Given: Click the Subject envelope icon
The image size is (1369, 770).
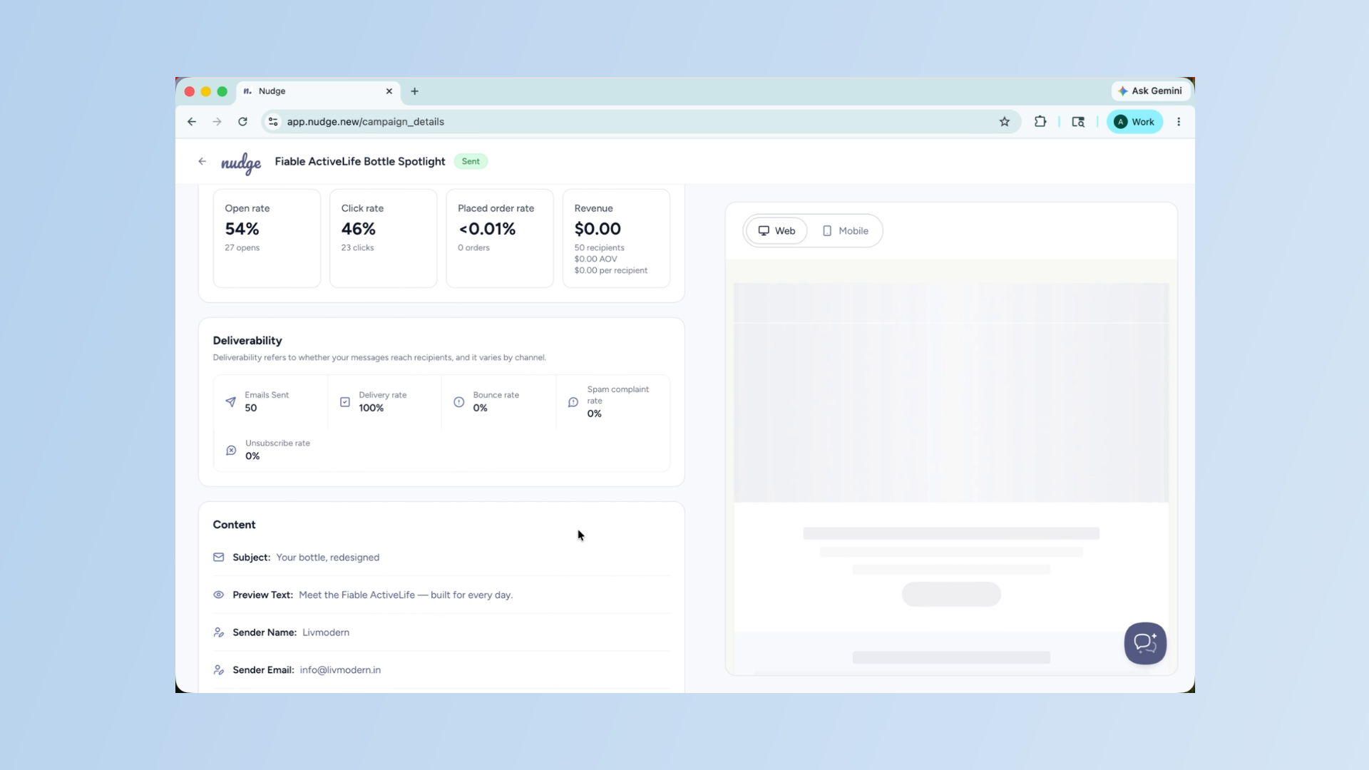Looking at the screenshot, I should pyautogui.click(x=219, y=557).
